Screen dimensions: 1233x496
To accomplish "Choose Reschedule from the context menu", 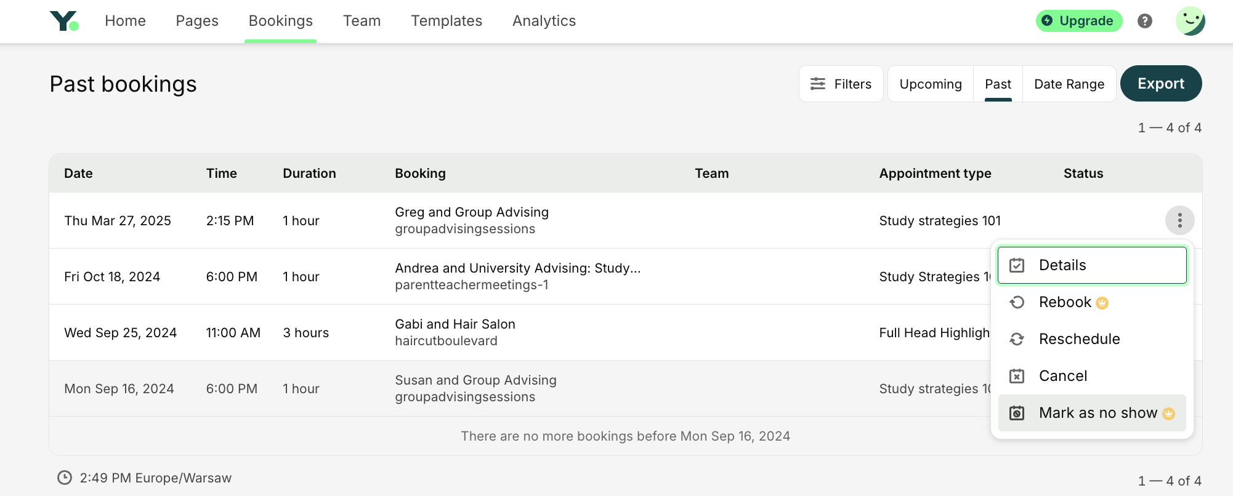I will coord(1080,339).
